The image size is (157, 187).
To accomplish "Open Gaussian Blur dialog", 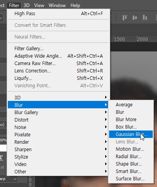I will point(131,134).
